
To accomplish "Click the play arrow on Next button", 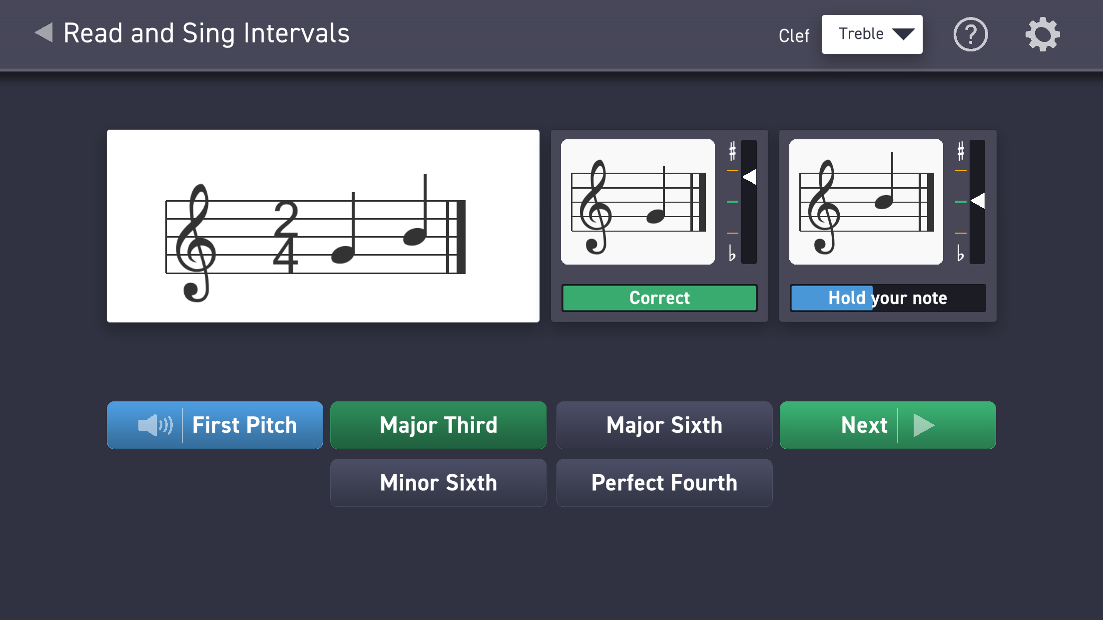I will [924, 425].
